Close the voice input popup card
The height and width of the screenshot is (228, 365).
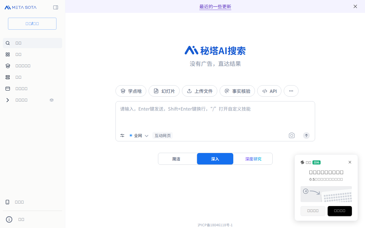point(350,162)
